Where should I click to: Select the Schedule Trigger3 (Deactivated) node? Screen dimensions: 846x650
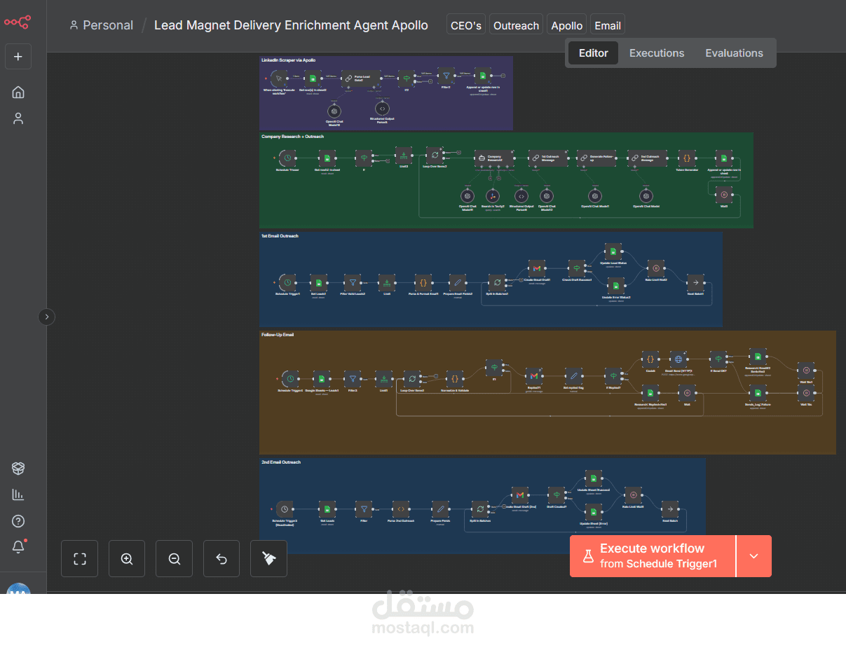284,509
